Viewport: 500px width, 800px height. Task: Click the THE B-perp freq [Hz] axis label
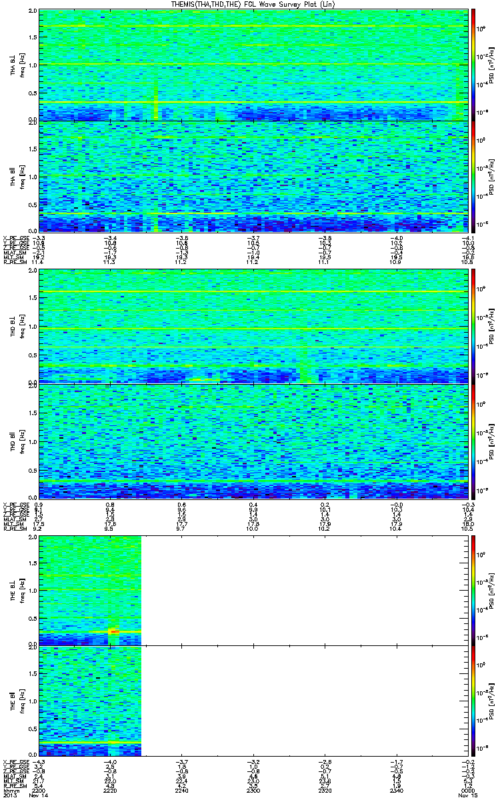point(21,590)
